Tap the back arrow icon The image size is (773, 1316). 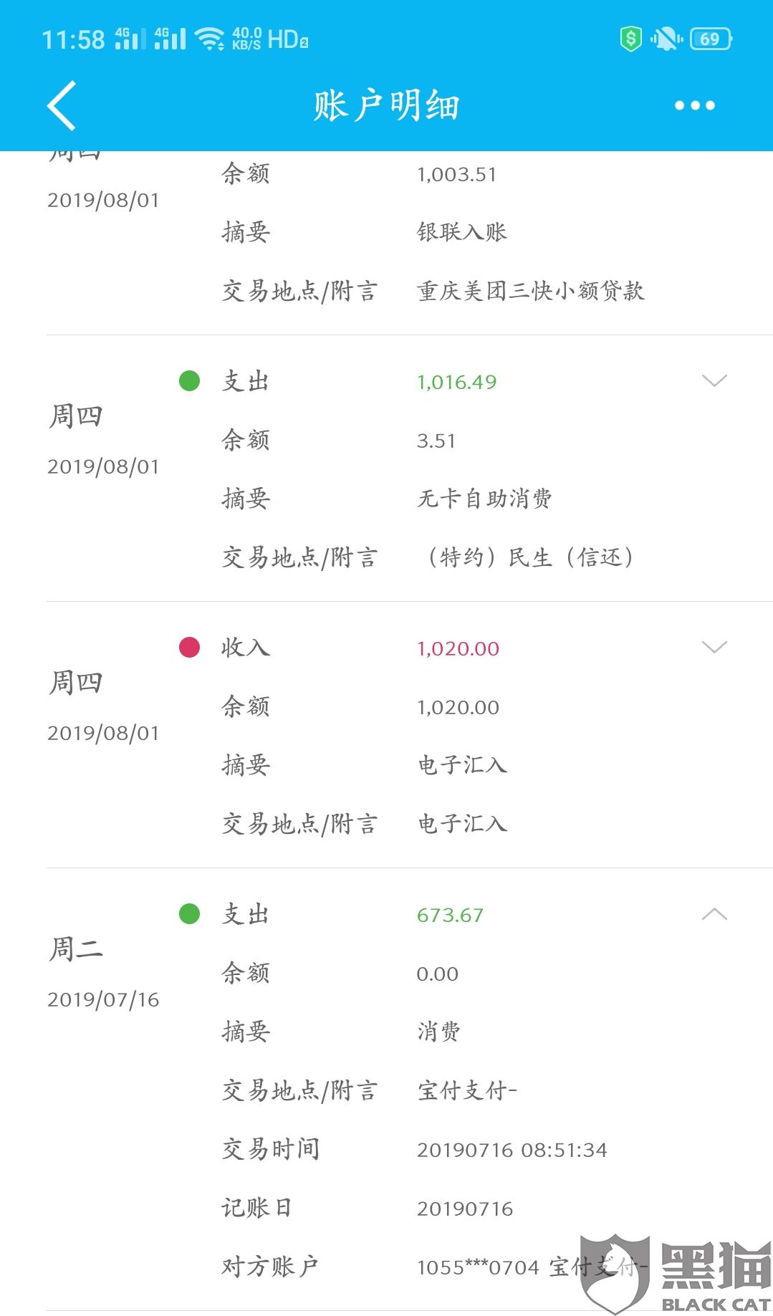[x=62, y=105]
